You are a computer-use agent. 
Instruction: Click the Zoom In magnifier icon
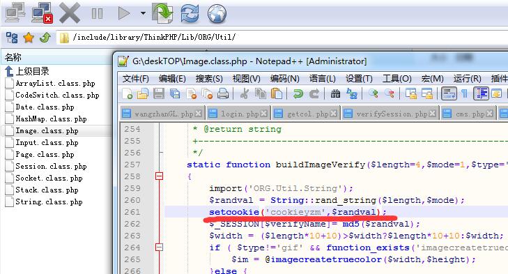[x=374, y=93]
